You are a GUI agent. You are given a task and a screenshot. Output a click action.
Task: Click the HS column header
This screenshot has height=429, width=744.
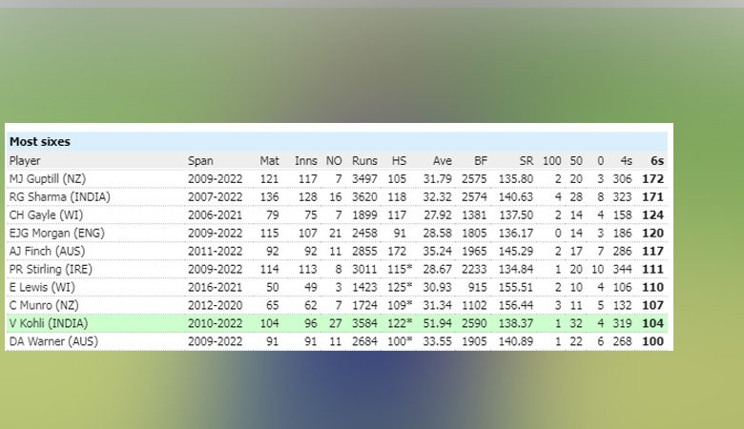(x=399, y=161)
